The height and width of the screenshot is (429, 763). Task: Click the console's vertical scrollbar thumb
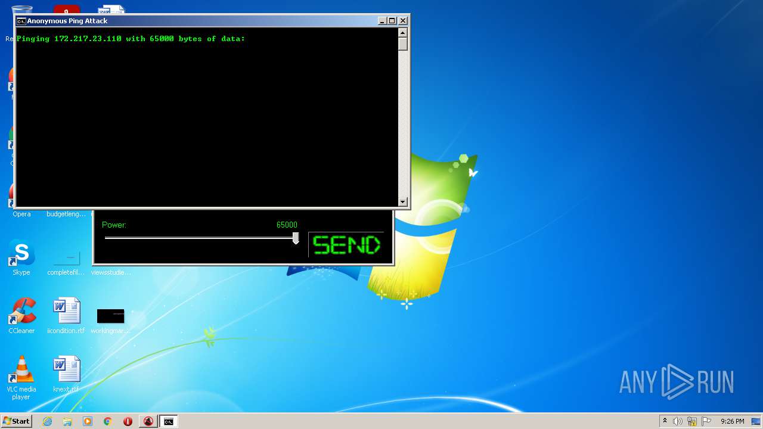point(403,44)
